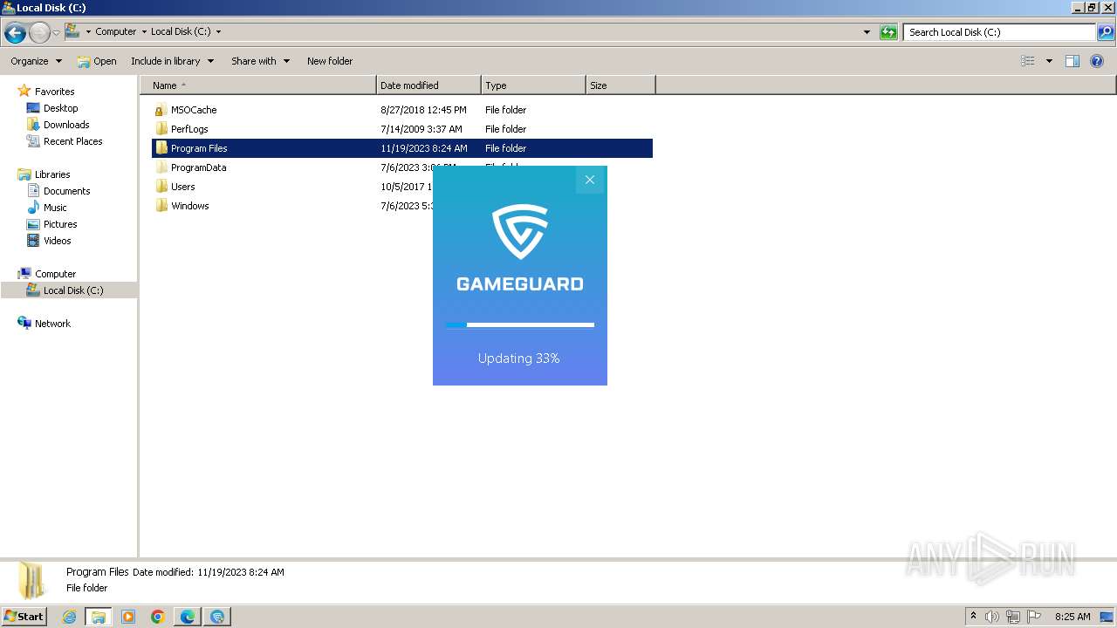Expand the view options dropdown arrow
The width and height of the screenshot is (1117, 628).
pyautogui.click(x=1049, y=61)
